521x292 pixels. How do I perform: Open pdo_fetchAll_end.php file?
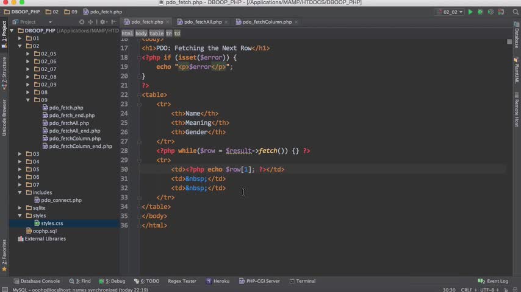point(71,131)
